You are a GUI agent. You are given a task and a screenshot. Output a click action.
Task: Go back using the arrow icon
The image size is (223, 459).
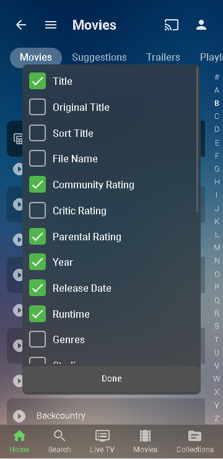point(21,25)
